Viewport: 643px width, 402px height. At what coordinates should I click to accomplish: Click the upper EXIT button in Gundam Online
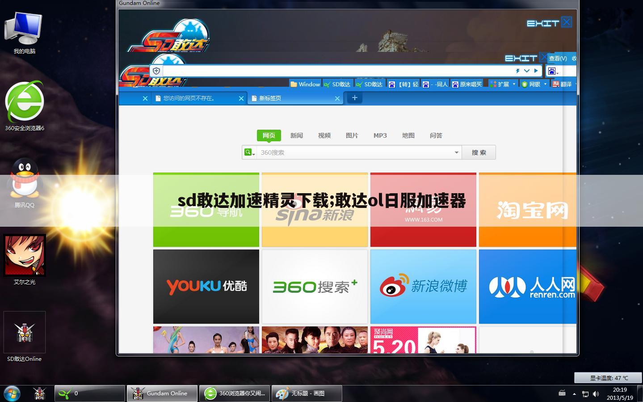[549, 22]
